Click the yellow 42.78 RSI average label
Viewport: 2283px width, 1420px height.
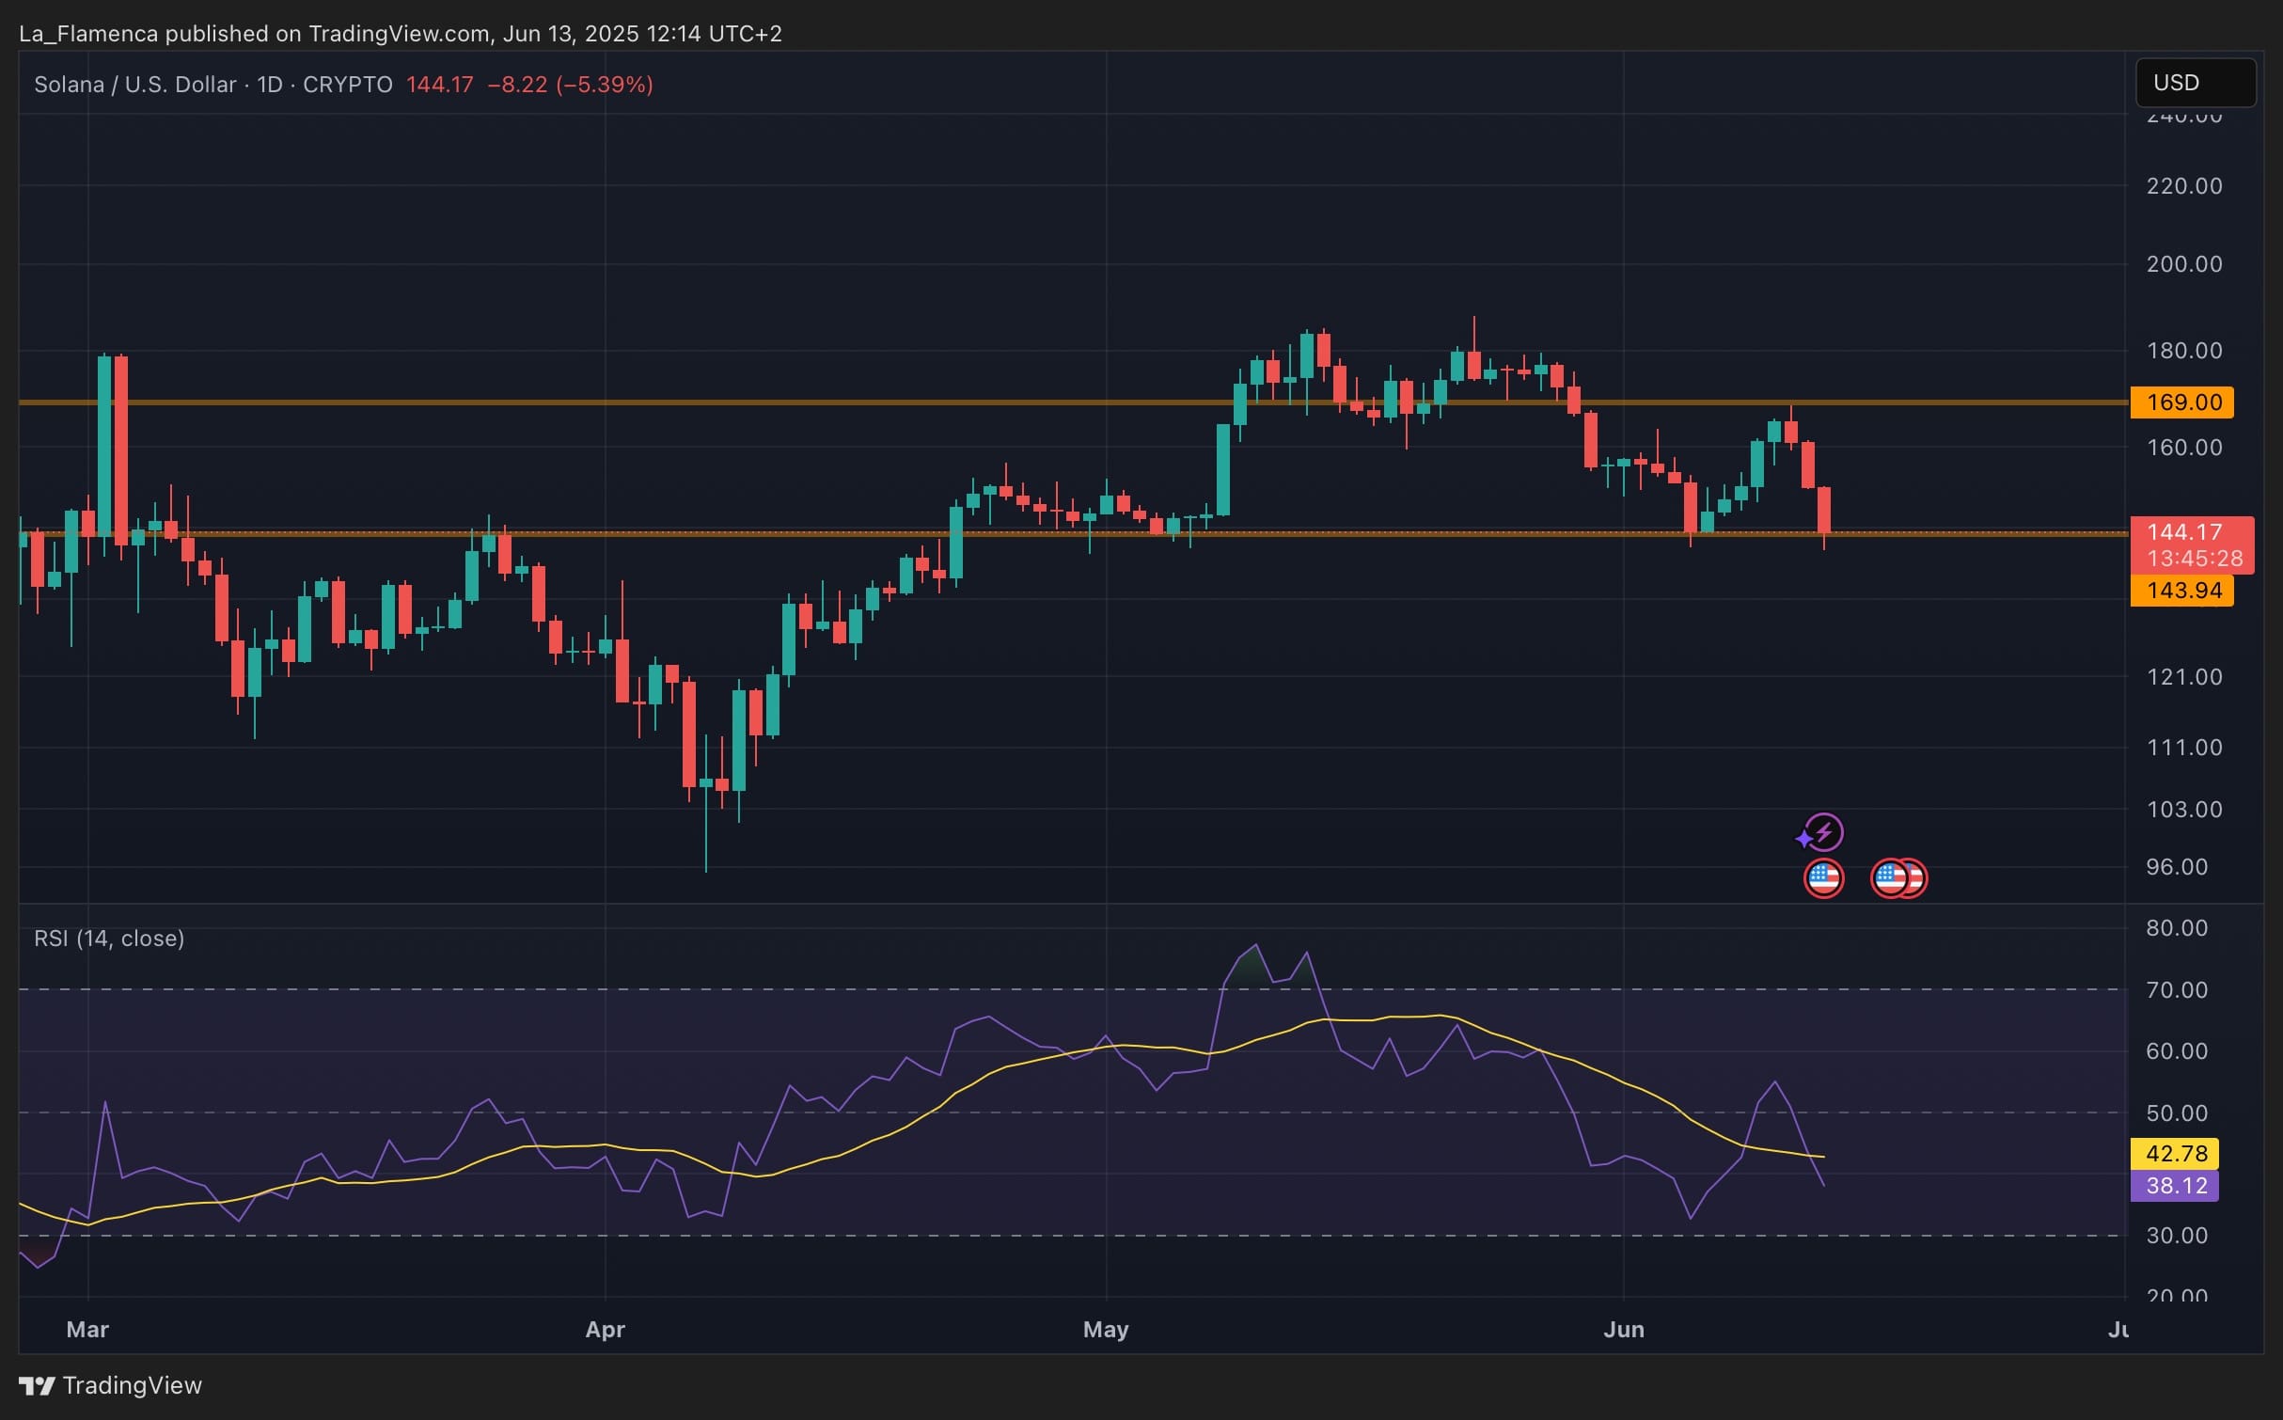tap(2175, 1153)
